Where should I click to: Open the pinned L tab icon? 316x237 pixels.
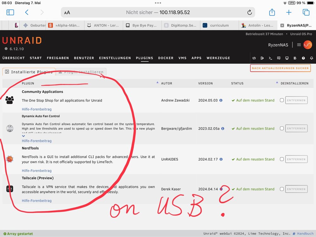click(x=16, y=25)
